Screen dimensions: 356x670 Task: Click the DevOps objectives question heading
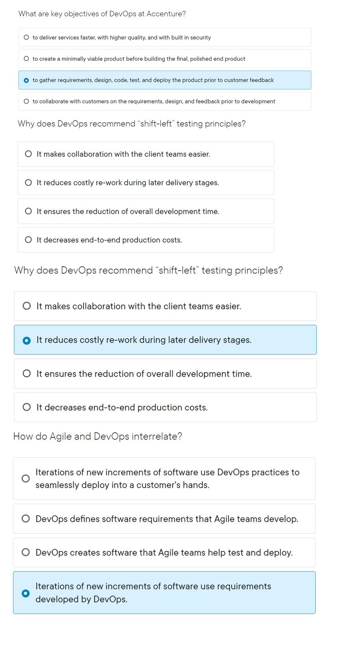[102, 13]
